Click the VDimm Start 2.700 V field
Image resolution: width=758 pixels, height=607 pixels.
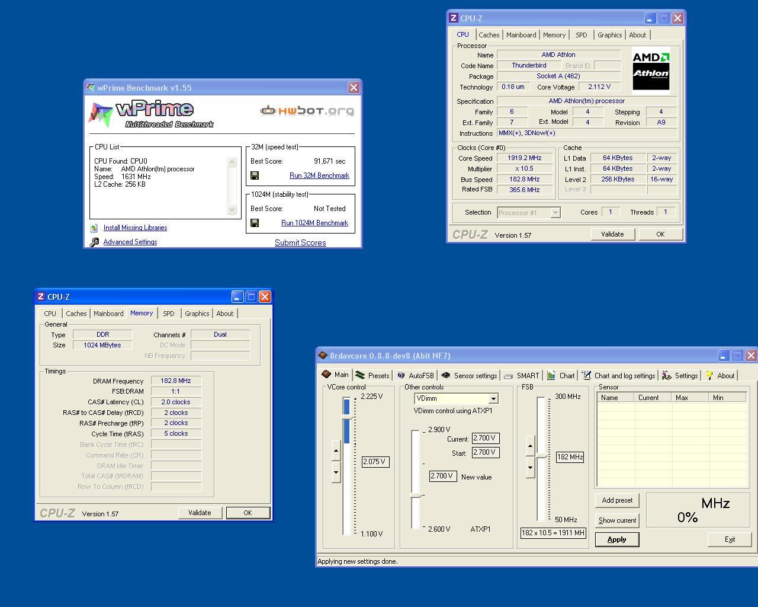(486, 452)
